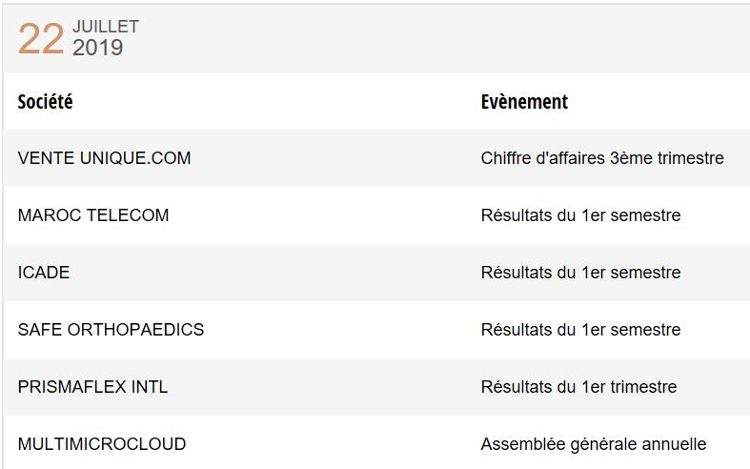Select the ICADE Résultats du 1er semestre event
The height and width of the screenshot is (469, 750).
(x=580, y=273)
